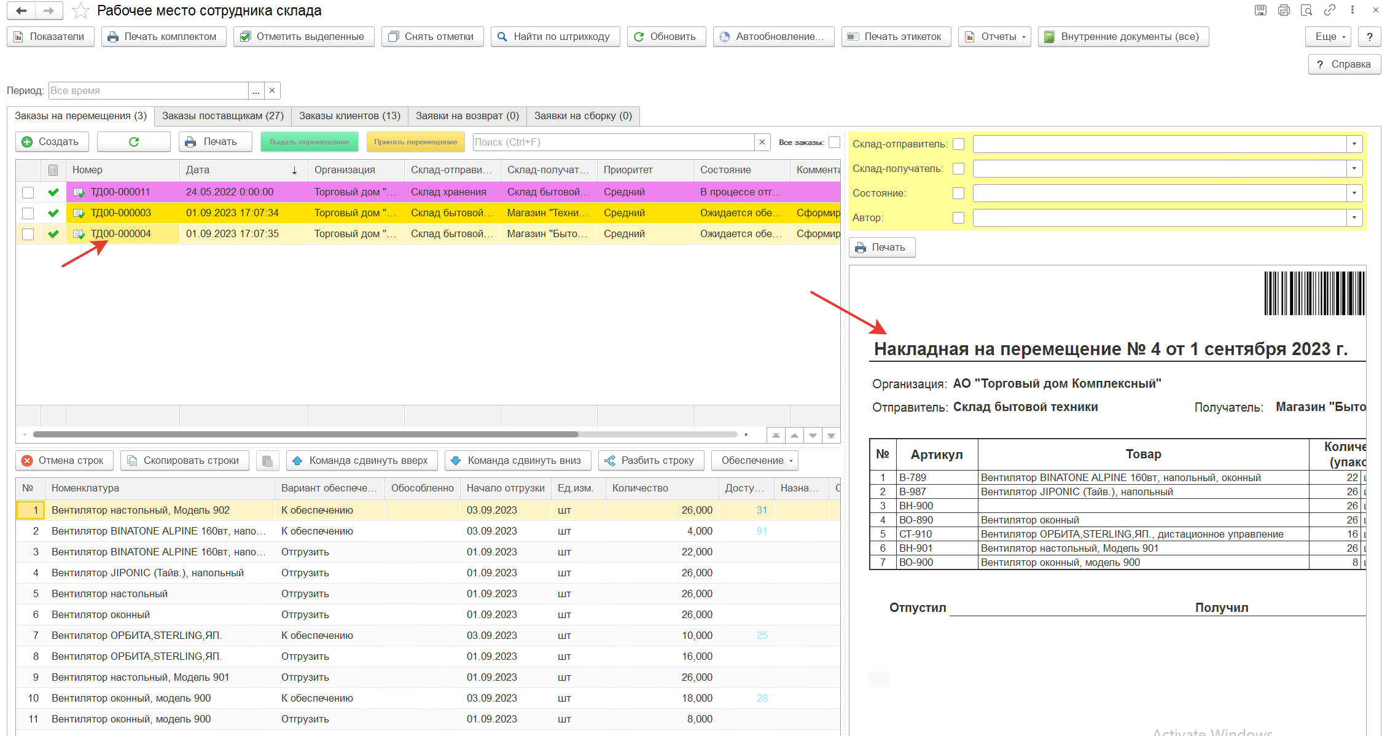1382x736 pixels.
Task: Enable the 'Все заказы' checkbox
Action: pos(834,143)
